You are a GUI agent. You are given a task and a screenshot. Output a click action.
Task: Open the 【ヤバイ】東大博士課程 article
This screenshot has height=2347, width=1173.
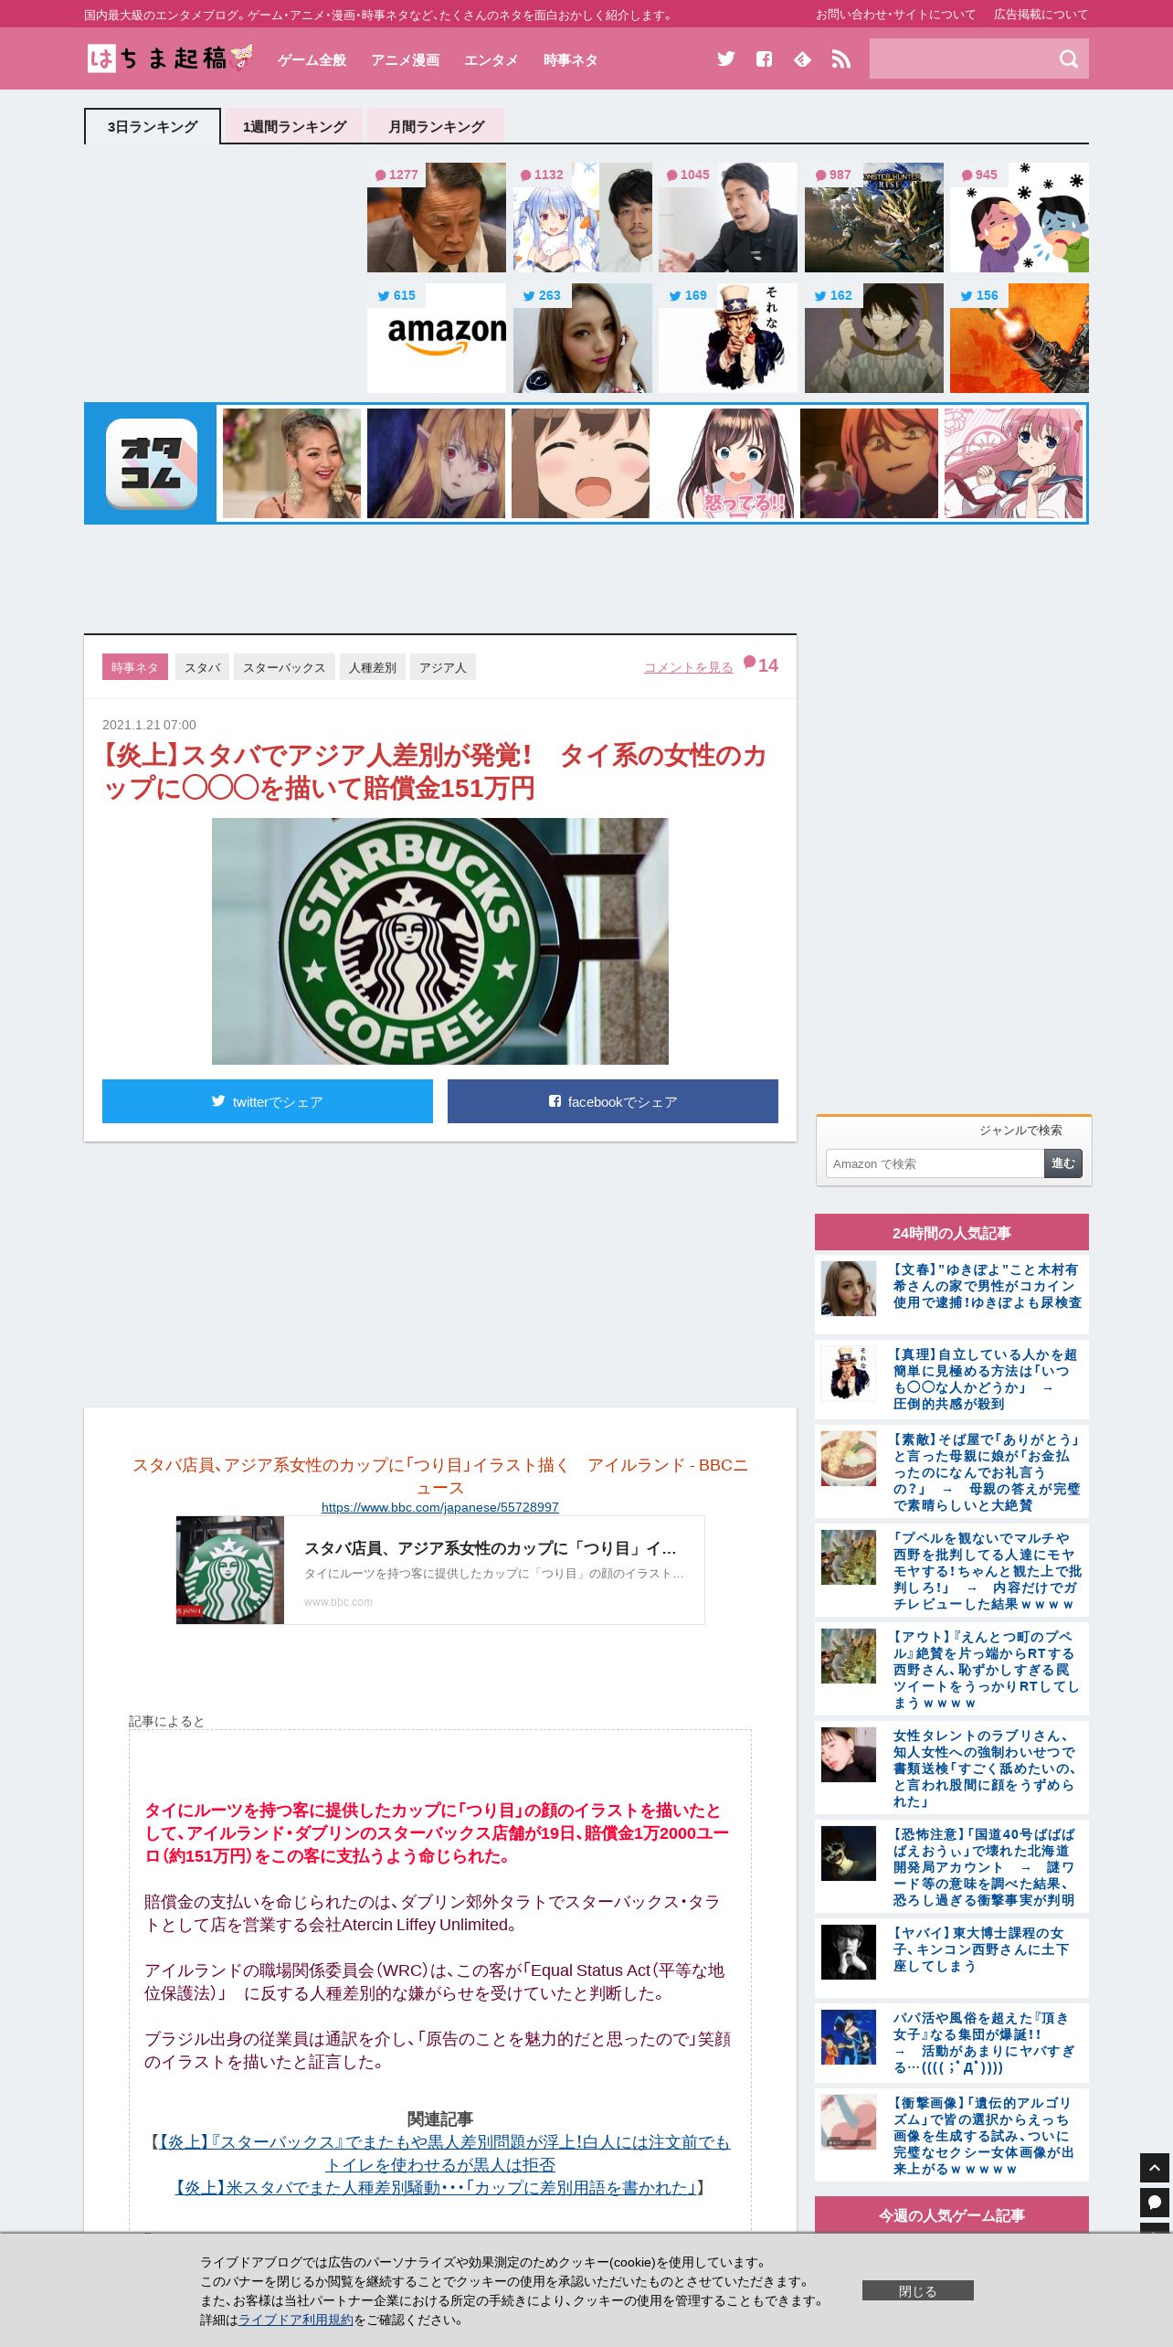click(x=952, y=1958)
